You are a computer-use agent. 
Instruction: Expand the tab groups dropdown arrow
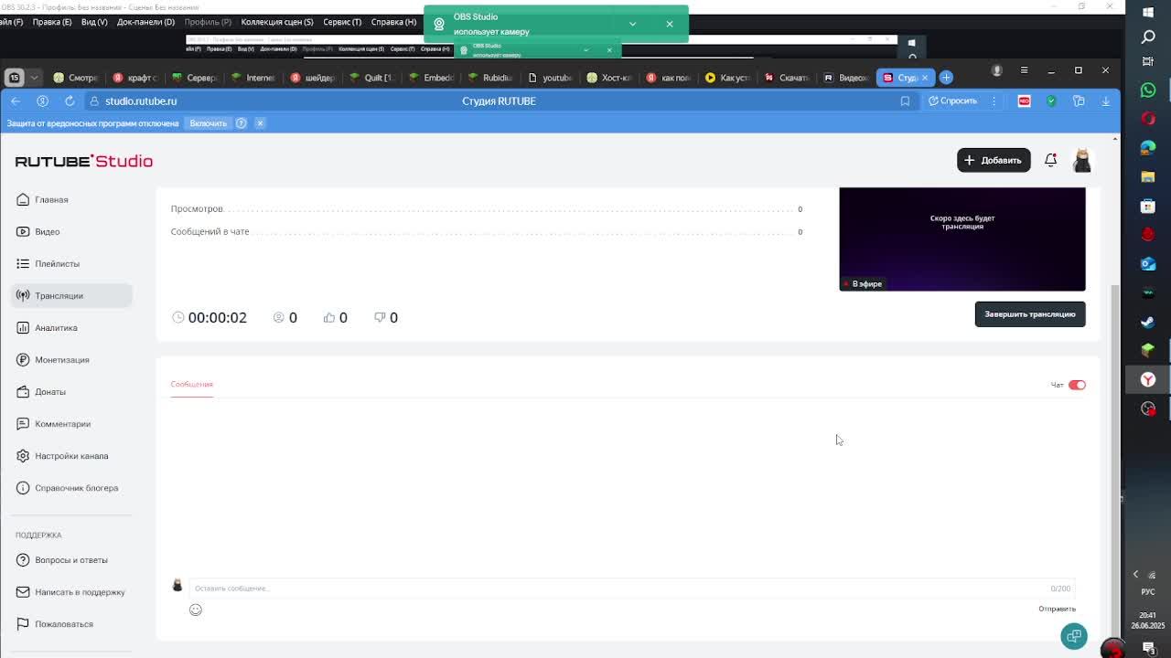(34, 78)
